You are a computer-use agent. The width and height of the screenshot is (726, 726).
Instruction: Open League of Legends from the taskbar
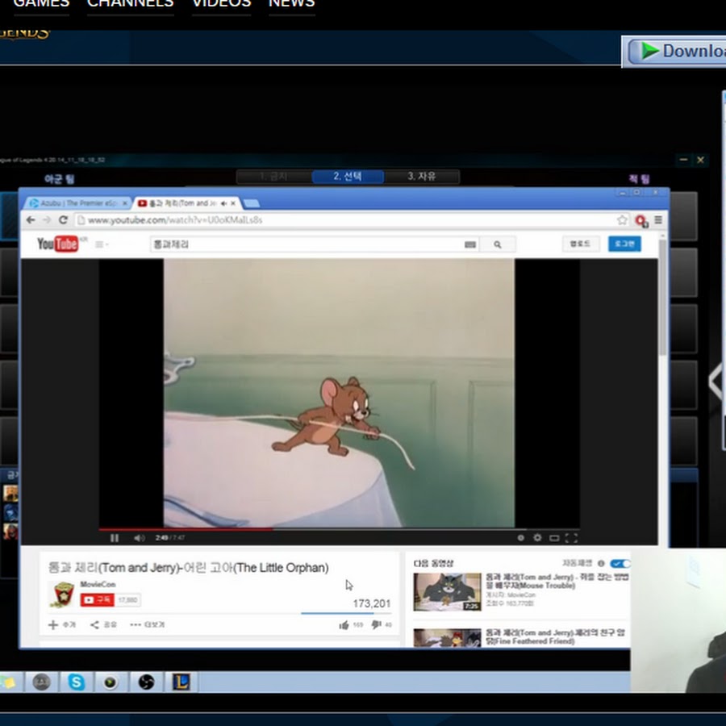181,682
